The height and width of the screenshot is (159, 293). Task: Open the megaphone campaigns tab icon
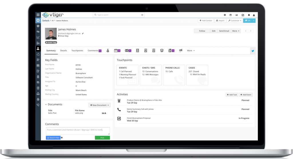tap(181, 50)
